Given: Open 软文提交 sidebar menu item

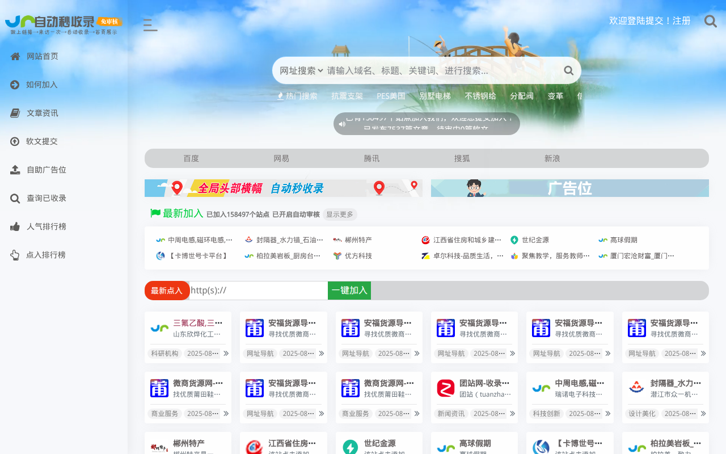Looking at the screenshot, I should pos(42,141).
